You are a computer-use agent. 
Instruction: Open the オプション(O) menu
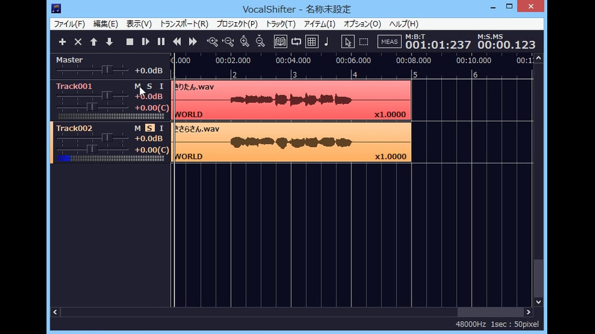pyautogui.click(x=363, y=24)
